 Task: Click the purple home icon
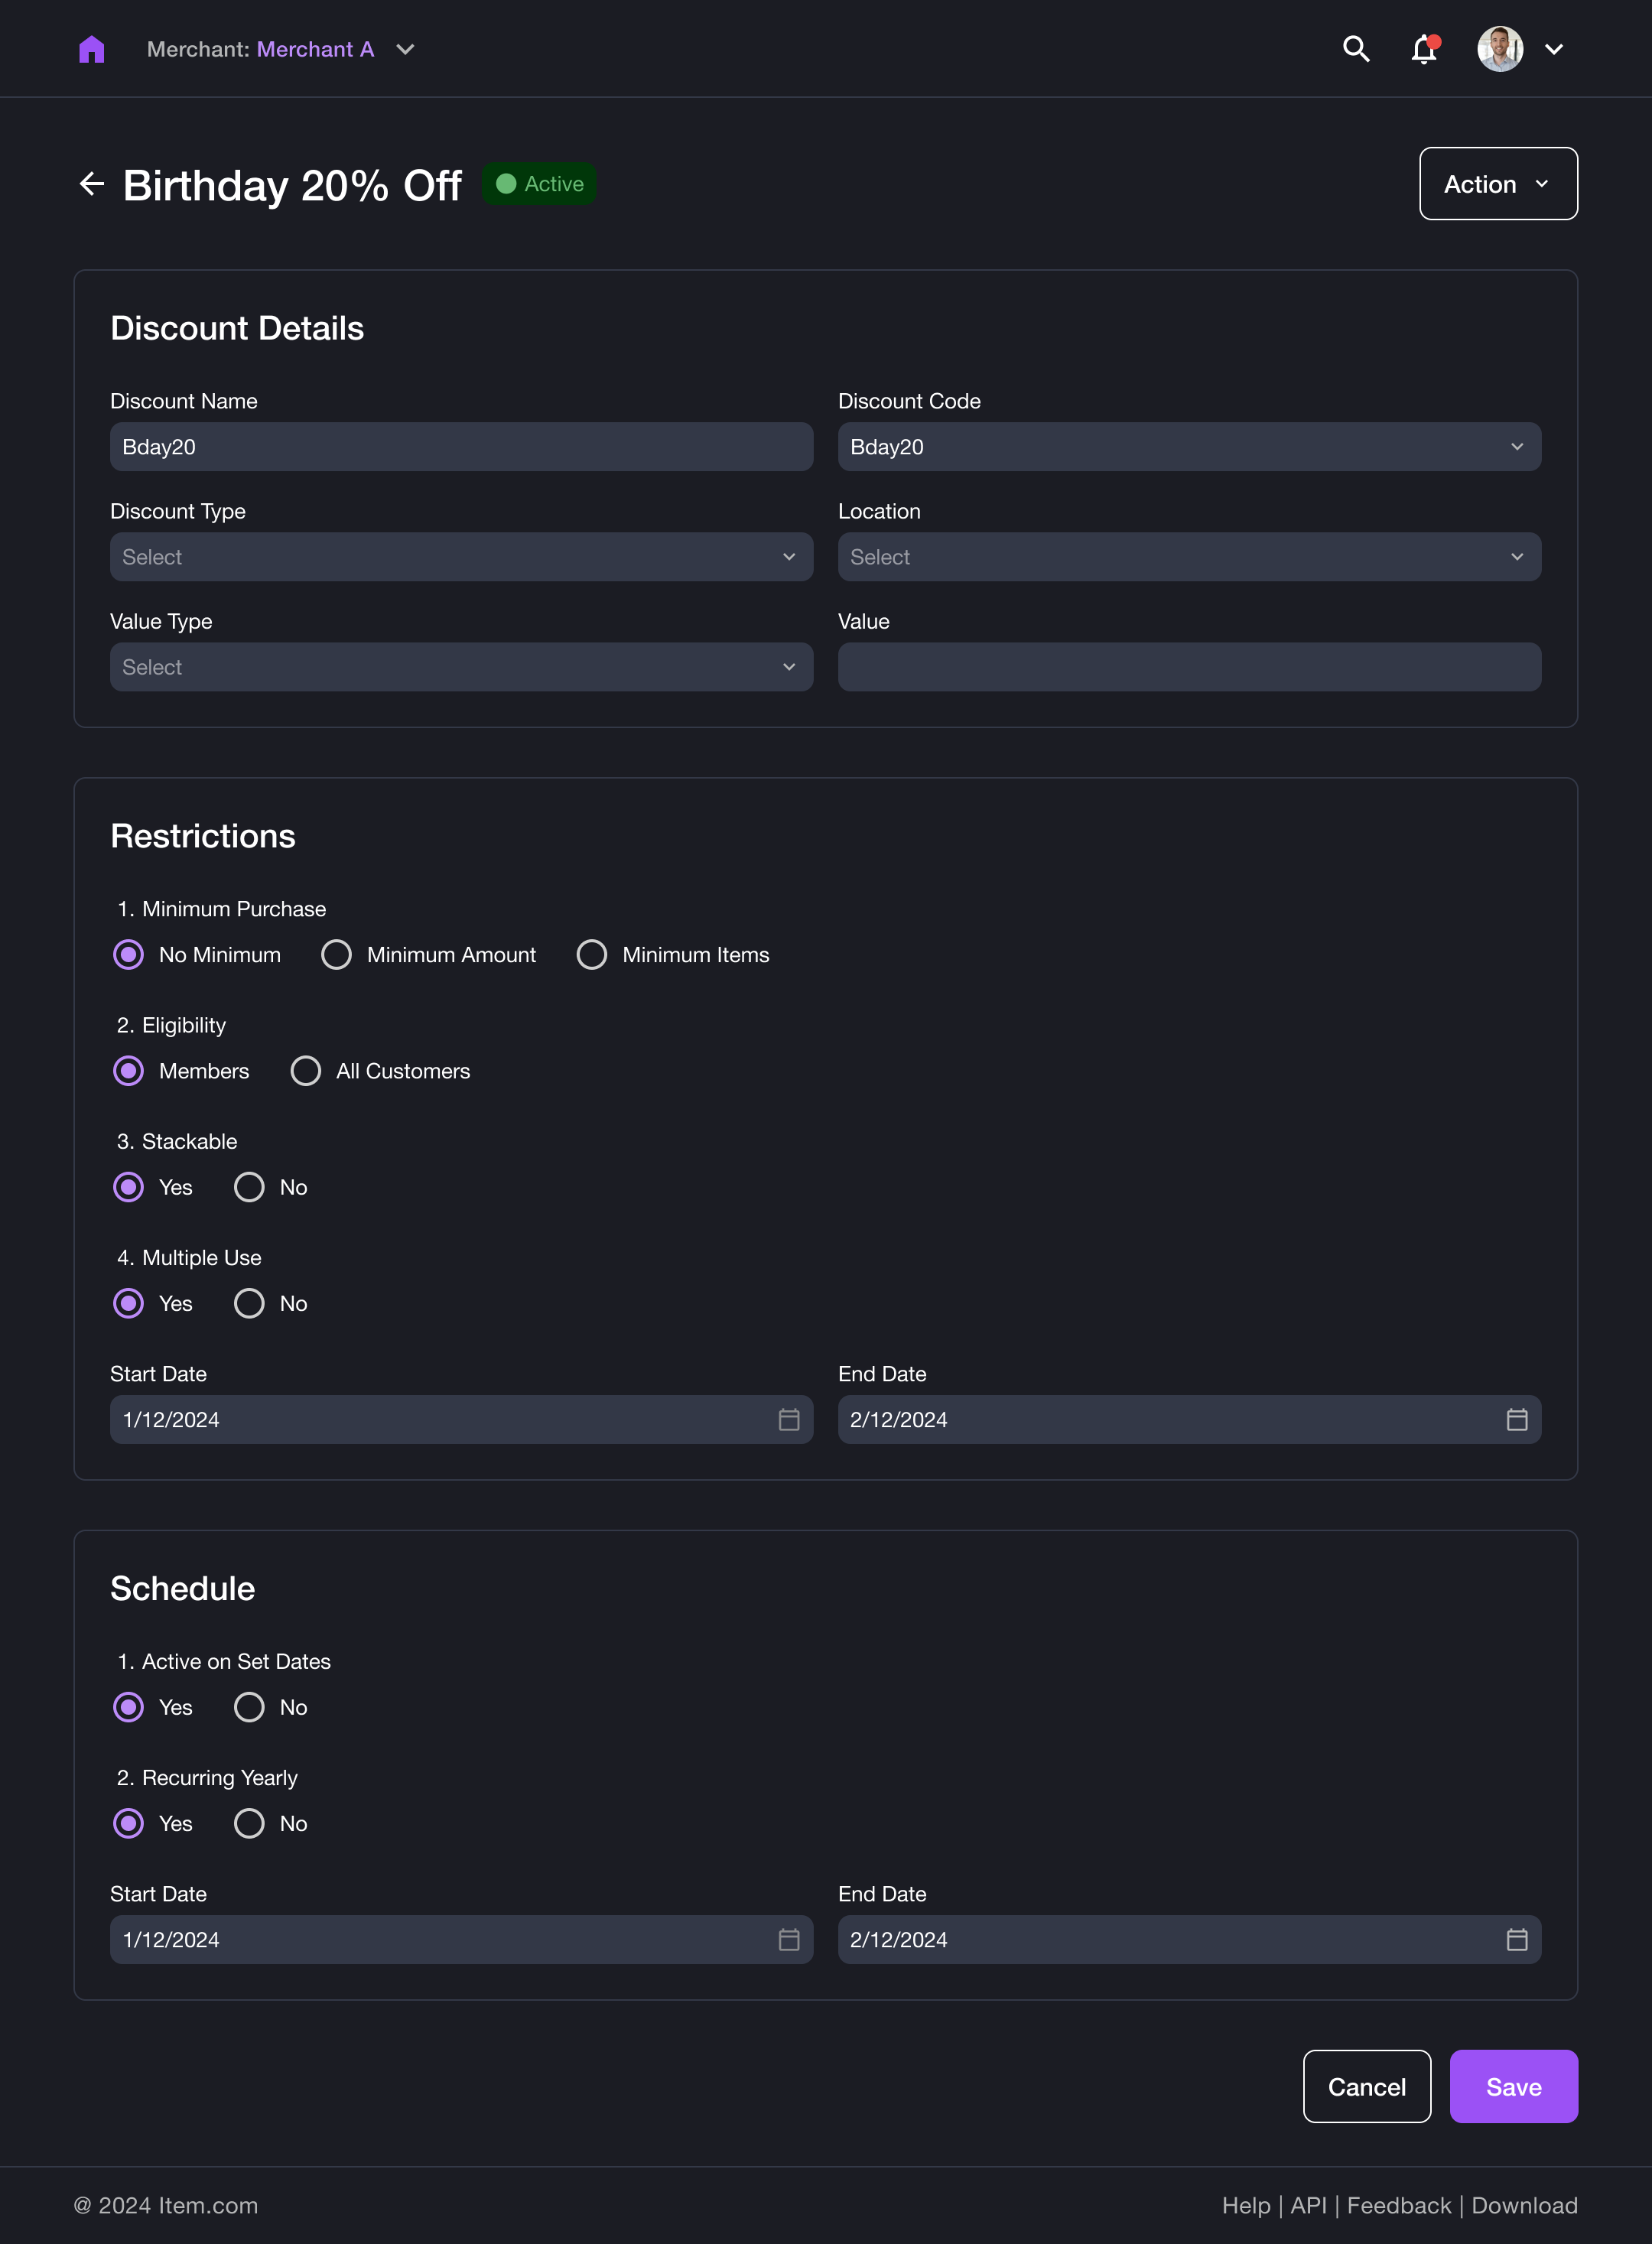point(91,49)
